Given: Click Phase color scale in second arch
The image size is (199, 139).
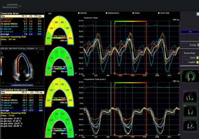Looking at the screenshot, I should [59, 69].
